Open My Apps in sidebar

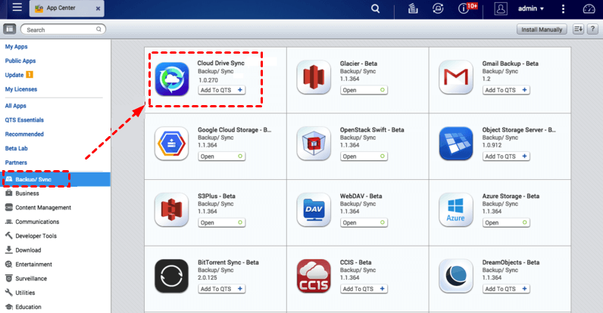pos(16,46)
